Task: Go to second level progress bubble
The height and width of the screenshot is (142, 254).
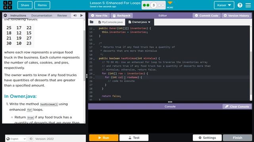Action: [148, 5]
